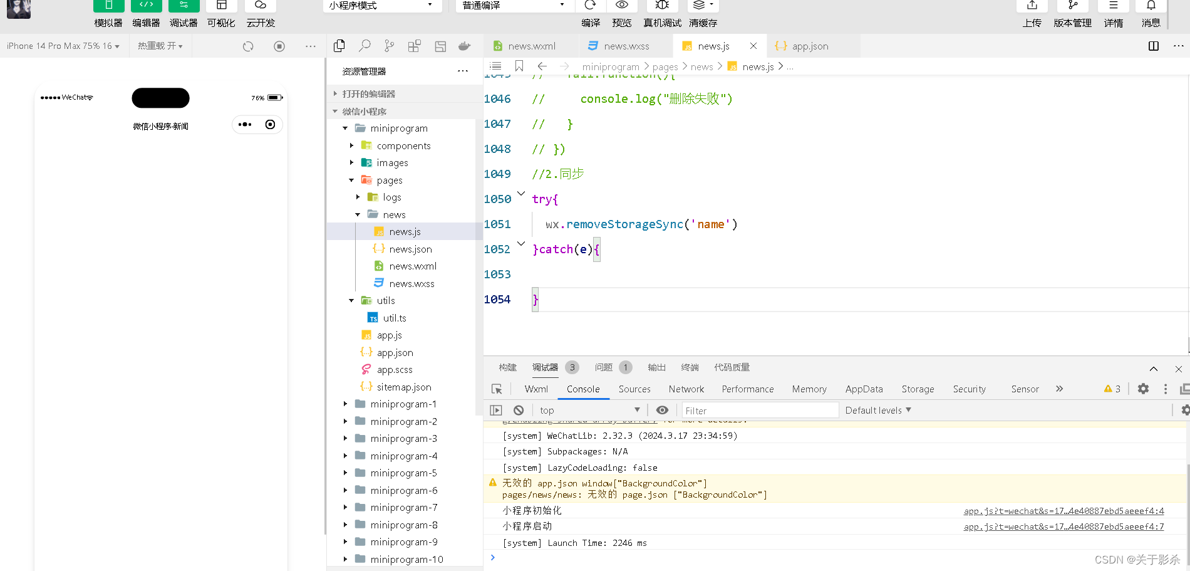Switch to the news.wxss tab
This screenshot has width=1190, height=571.
626,46
